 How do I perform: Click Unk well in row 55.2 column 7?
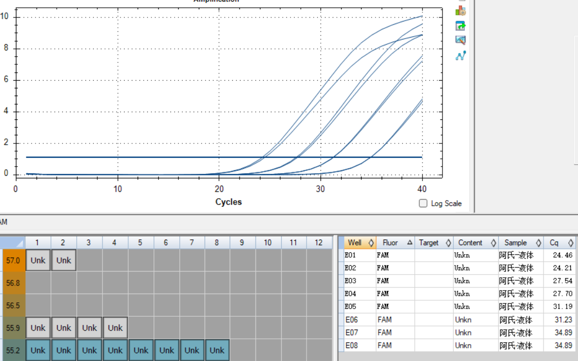pyautogui.click(x=192, y=350)
